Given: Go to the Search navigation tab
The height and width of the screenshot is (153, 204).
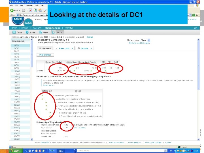Looking at the screenshot, I should pyautogui.click(x=25, y=28).
